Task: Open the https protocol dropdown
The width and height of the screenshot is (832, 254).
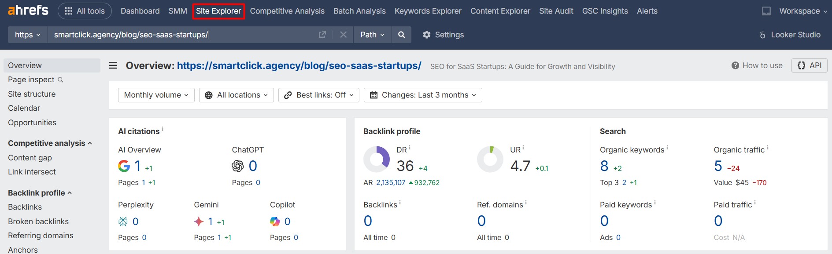Action: coord(28,34)
